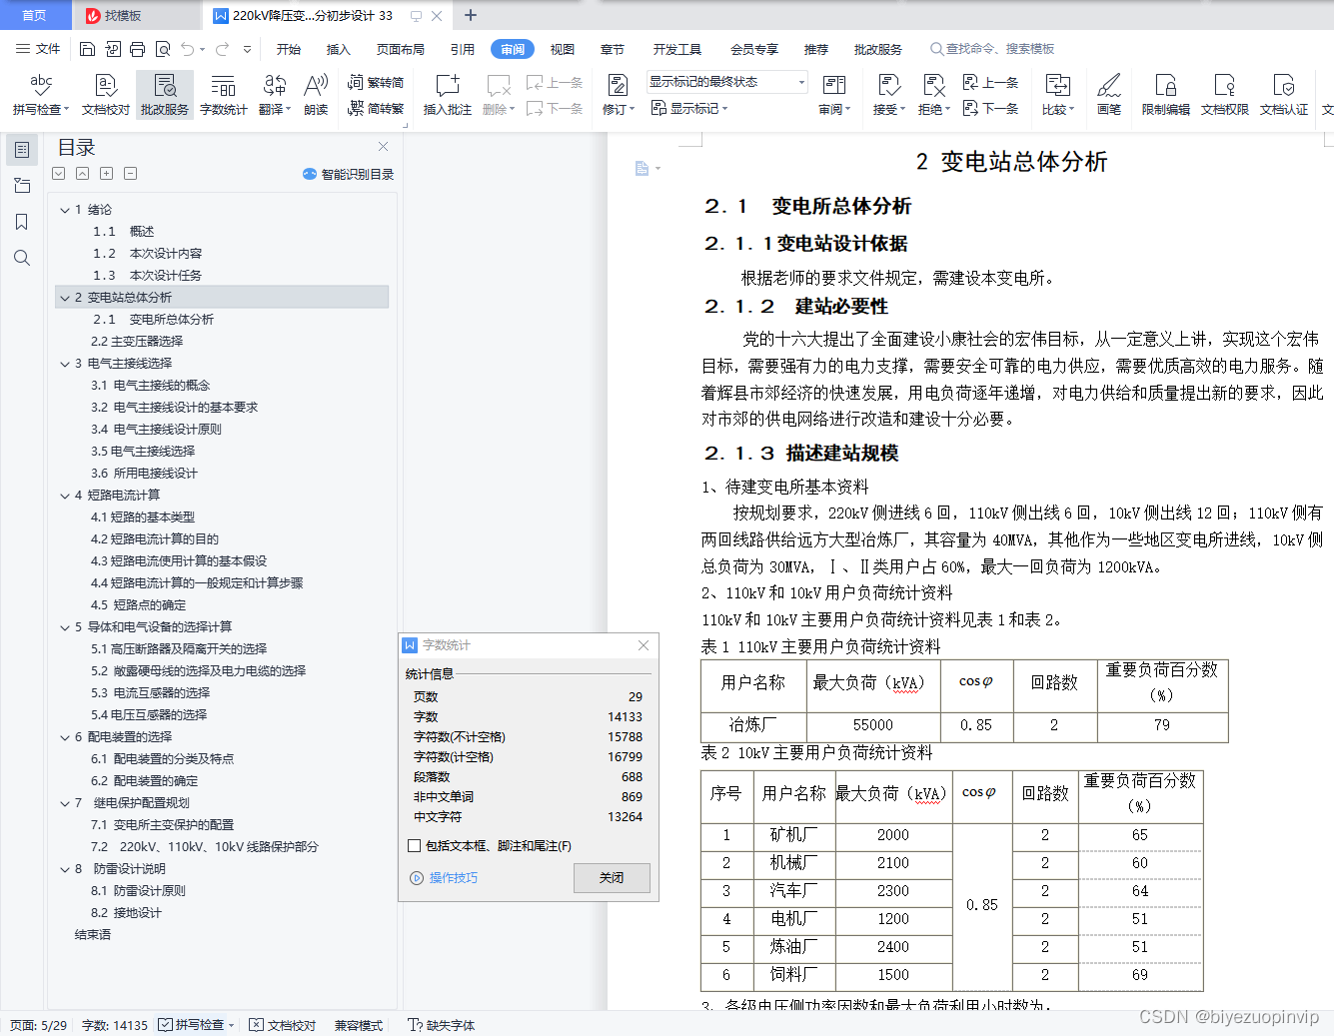Expand the 显示标记 dropdown
1334x1036 pixels.
pyautogui.click(x=689, y=108)
